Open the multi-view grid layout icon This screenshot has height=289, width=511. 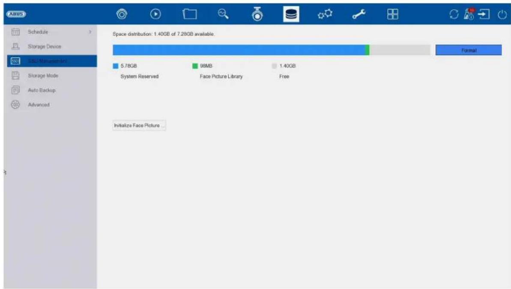coord(393,14)
